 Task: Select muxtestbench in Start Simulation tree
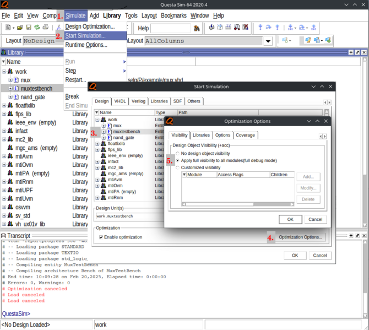point(126,132)
